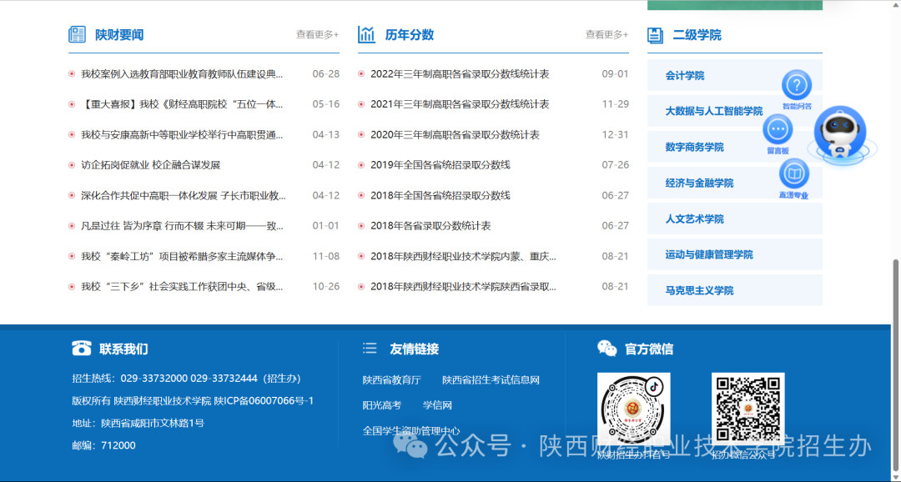
Task: Expand 查看更多+ under 历年分数
Action: pos(607,35)
